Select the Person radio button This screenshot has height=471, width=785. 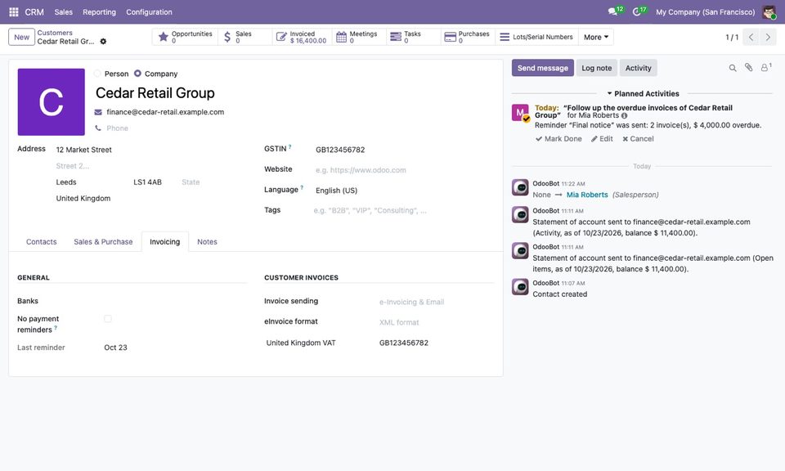[97, 74]
